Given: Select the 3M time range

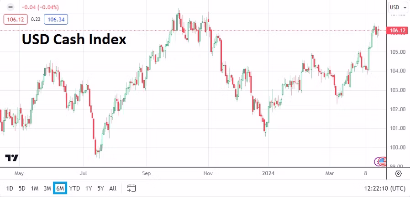Looking at the screenshot, I should coord(47,188).
